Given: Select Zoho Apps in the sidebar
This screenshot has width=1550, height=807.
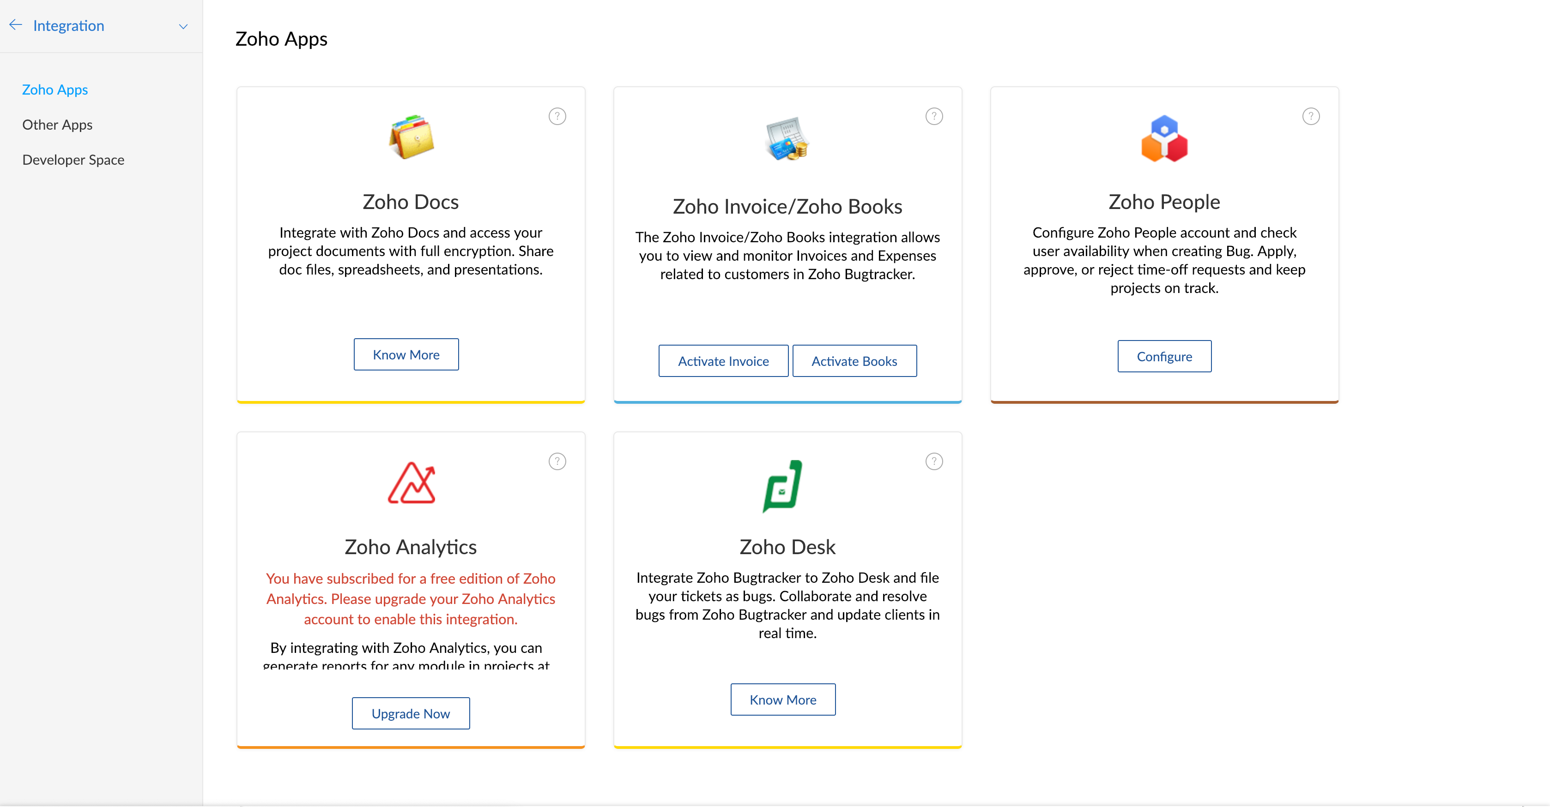Looking at the screenshot, I should point(55,90).
